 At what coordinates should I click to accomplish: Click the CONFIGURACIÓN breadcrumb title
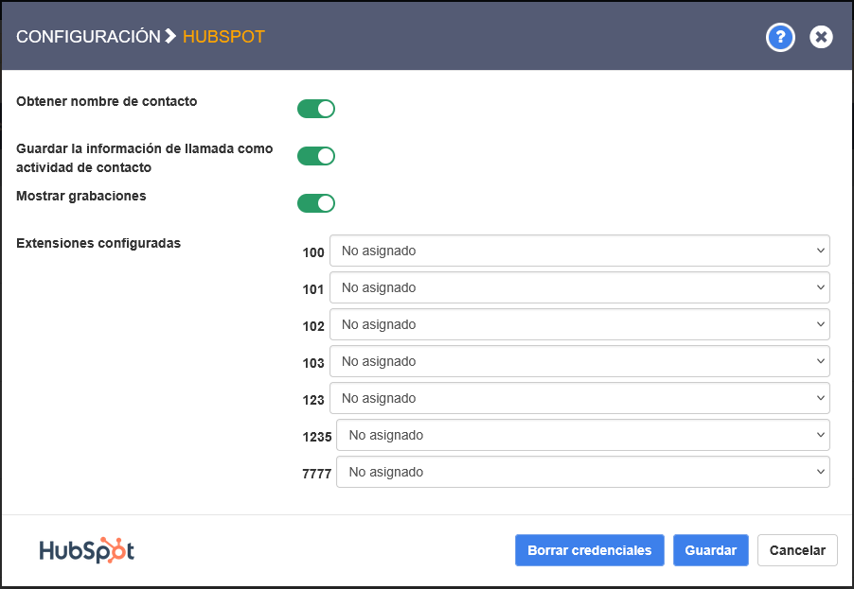coord(88,37)
